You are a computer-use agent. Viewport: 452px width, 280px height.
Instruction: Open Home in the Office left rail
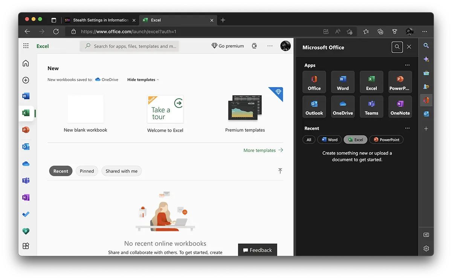click(x=26, y=63)
